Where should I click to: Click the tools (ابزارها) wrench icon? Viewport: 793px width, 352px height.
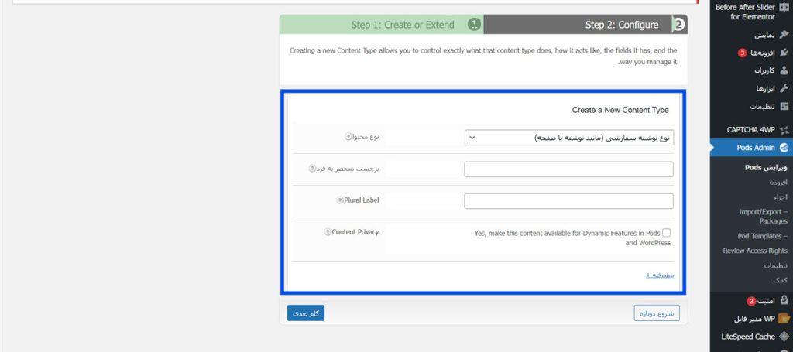(784, 88)
